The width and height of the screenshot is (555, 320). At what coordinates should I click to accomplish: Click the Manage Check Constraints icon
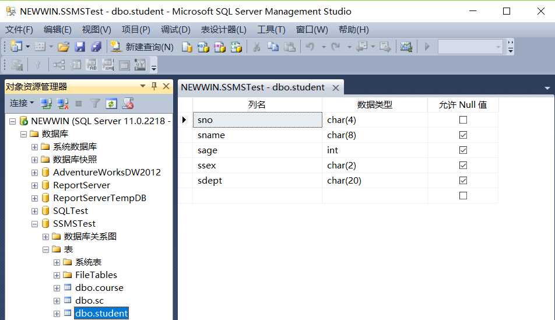(x=124, y=65)
